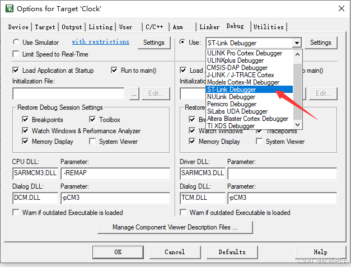351x267 pixels.
Task: Open Manage Component Viewer Description Files
Action: pos(175,227)
